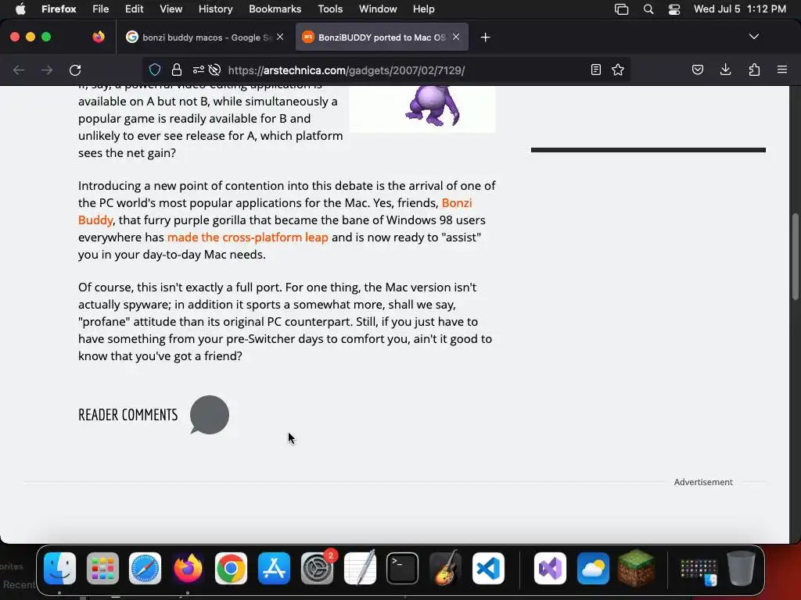The height and width of the screenshot is (600, 801).
Task: Close the bonzi buddy macos Google tab
Action: pyautogui.click(x=280, y=37)
